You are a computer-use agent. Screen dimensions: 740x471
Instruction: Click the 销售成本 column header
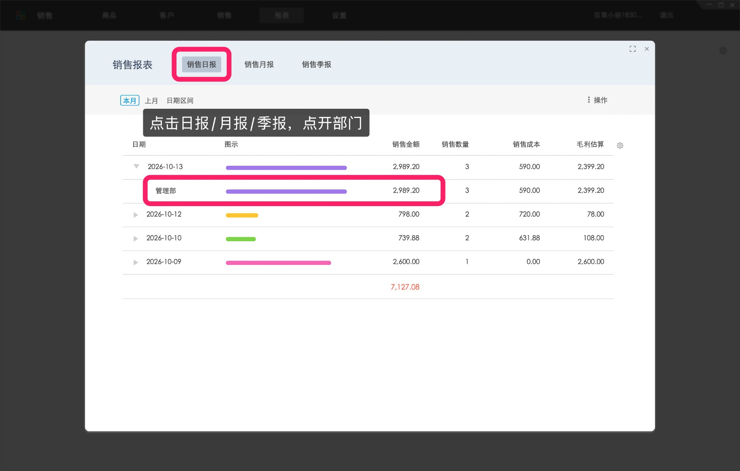(x=527, y=144)
